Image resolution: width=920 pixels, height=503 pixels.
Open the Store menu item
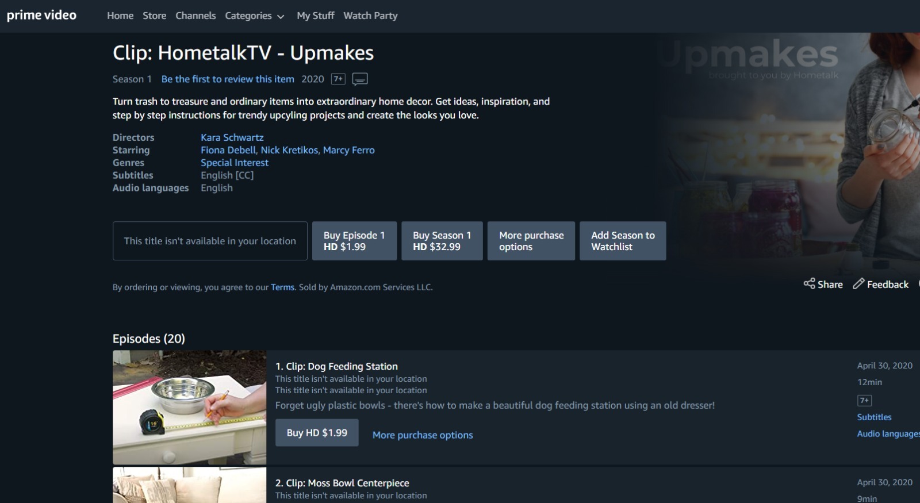(x=155, y=16)
